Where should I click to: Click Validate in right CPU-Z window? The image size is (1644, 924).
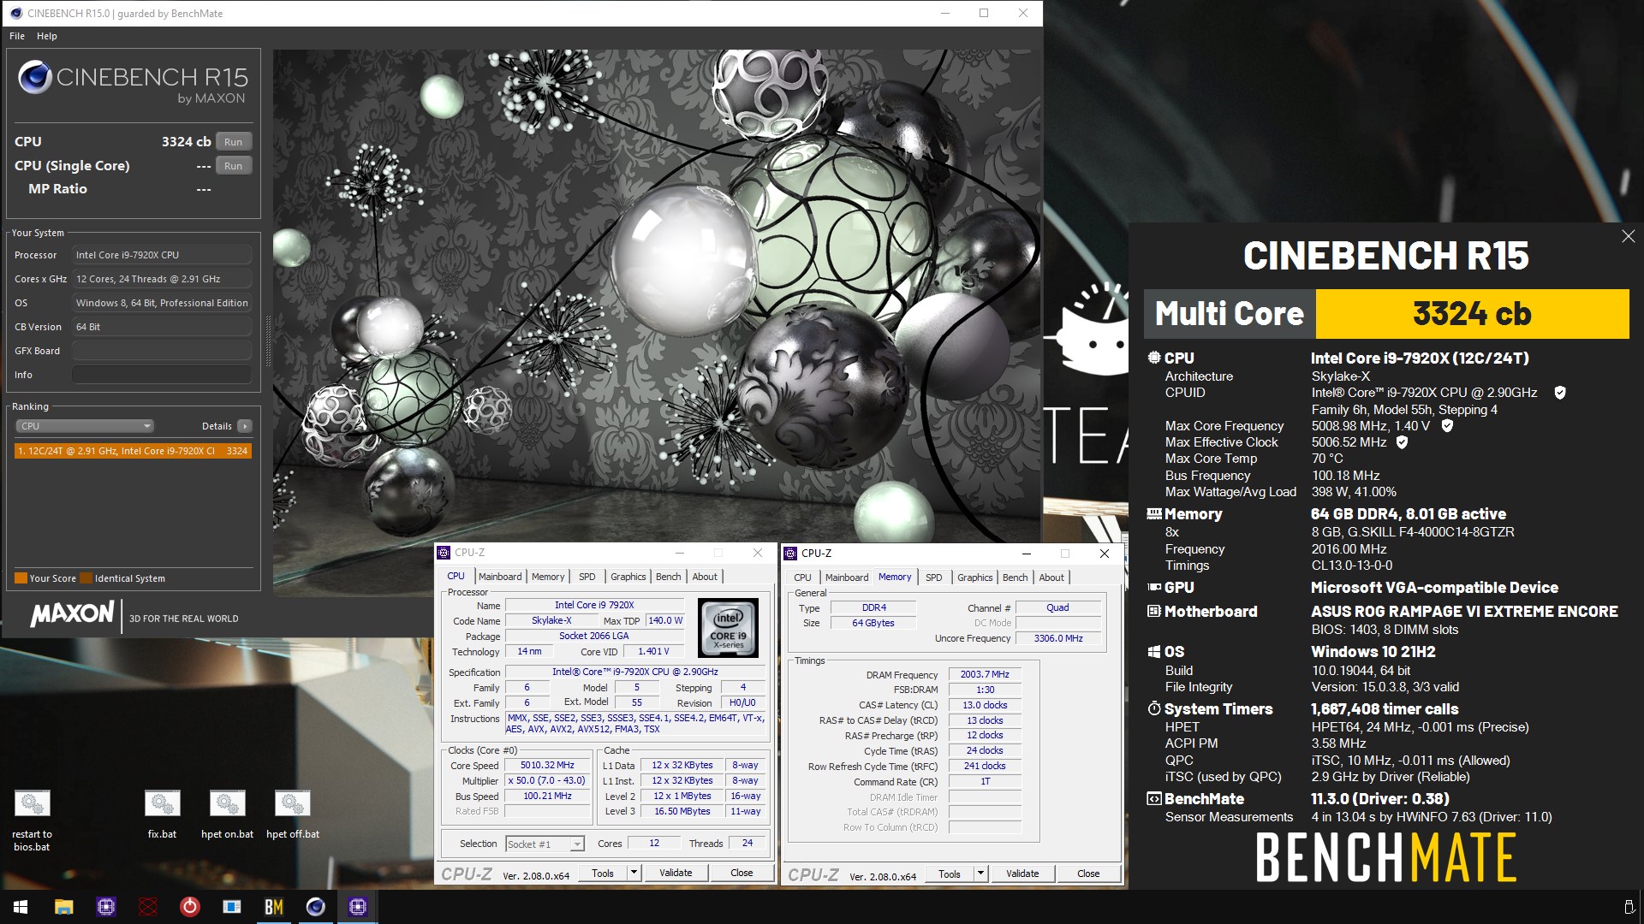click(x=1022, y=874)
